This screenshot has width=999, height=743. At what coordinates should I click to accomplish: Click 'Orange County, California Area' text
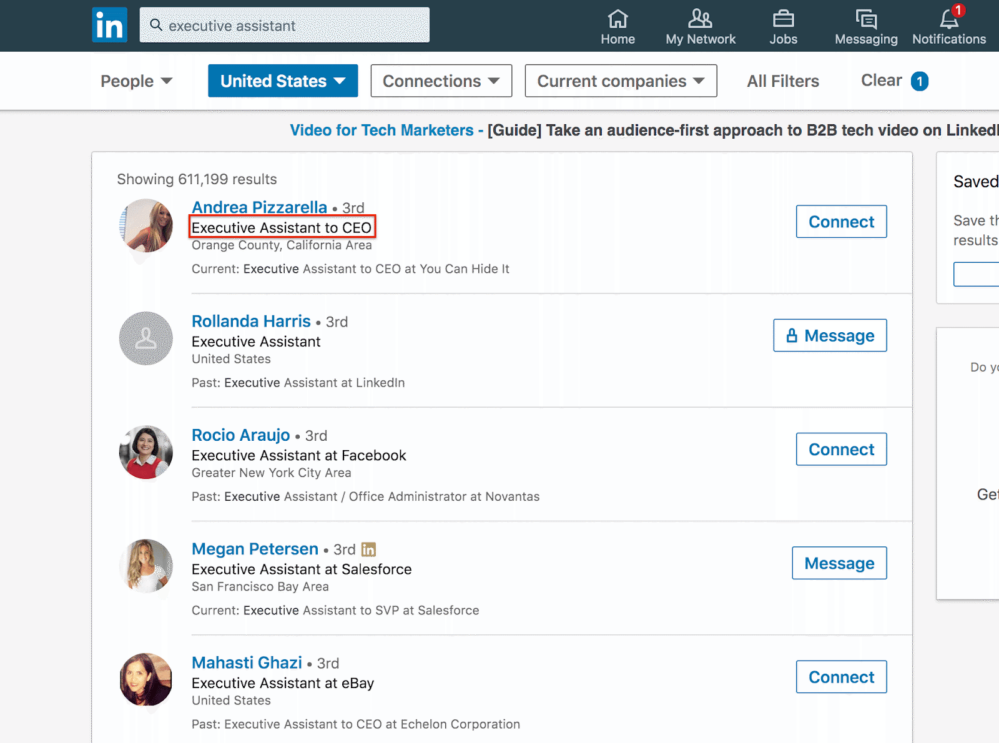(x=282, y=245)
